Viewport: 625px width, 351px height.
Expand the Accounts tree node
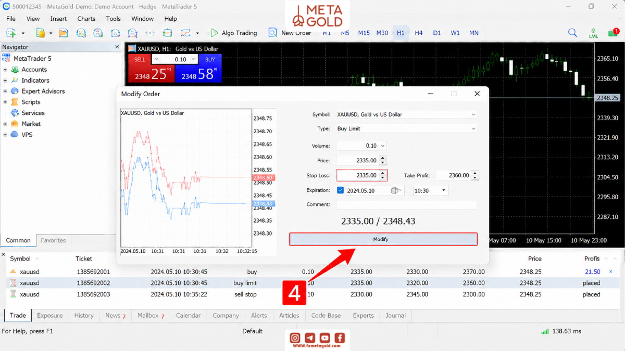(5, 70)
